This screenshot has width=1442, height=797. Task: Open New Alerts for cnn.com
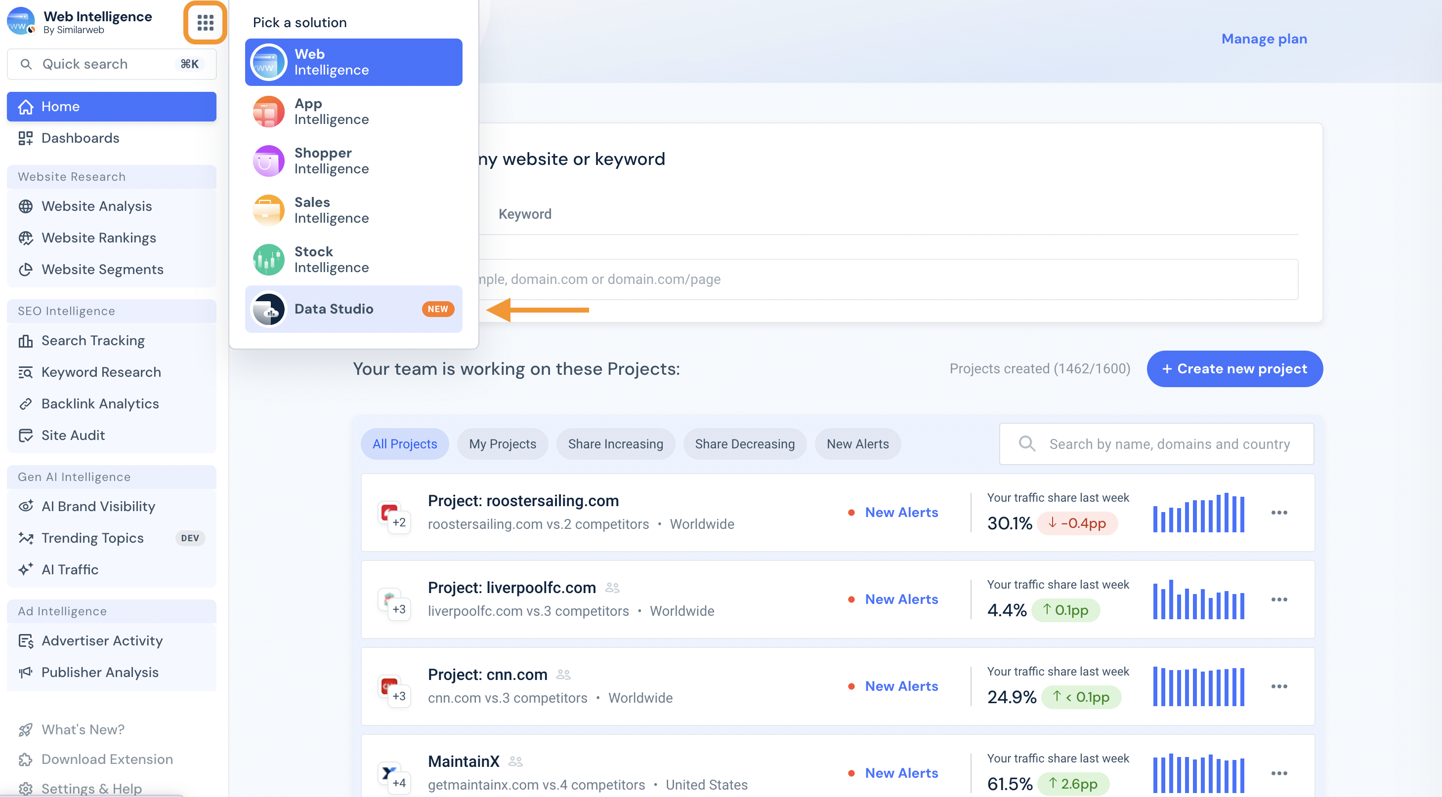coord(901,687)
